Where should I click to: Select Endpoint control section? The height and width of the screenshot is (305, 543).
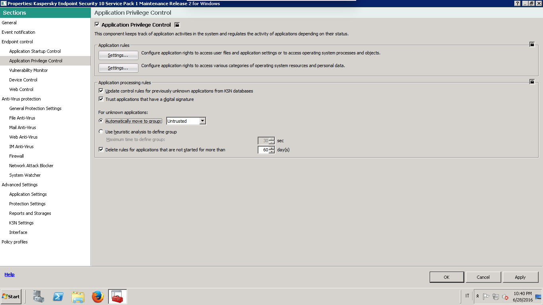coord(17,42)
